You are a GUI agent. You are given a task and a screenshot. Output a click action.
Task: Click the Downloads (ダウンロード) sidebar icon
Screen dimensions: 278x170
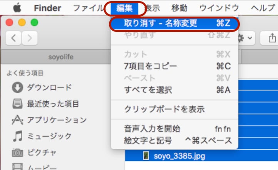tap(17, 87)
